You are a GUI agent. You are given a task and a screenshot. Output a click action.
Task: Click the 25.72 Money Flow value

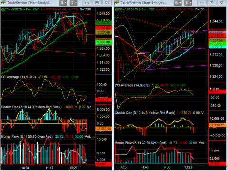pyautogui.click(x=59, y=136)
